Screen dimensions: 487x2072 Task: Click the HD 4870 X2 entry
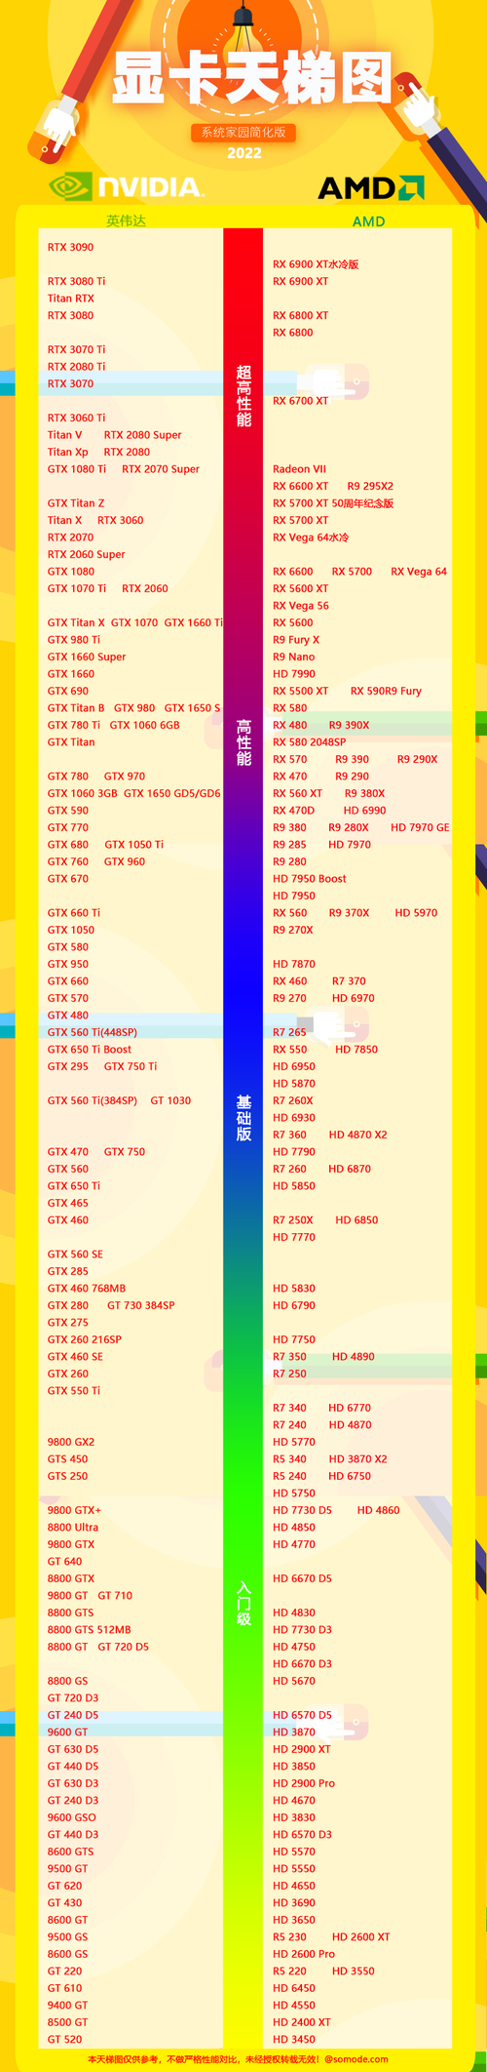(358, 1135)
